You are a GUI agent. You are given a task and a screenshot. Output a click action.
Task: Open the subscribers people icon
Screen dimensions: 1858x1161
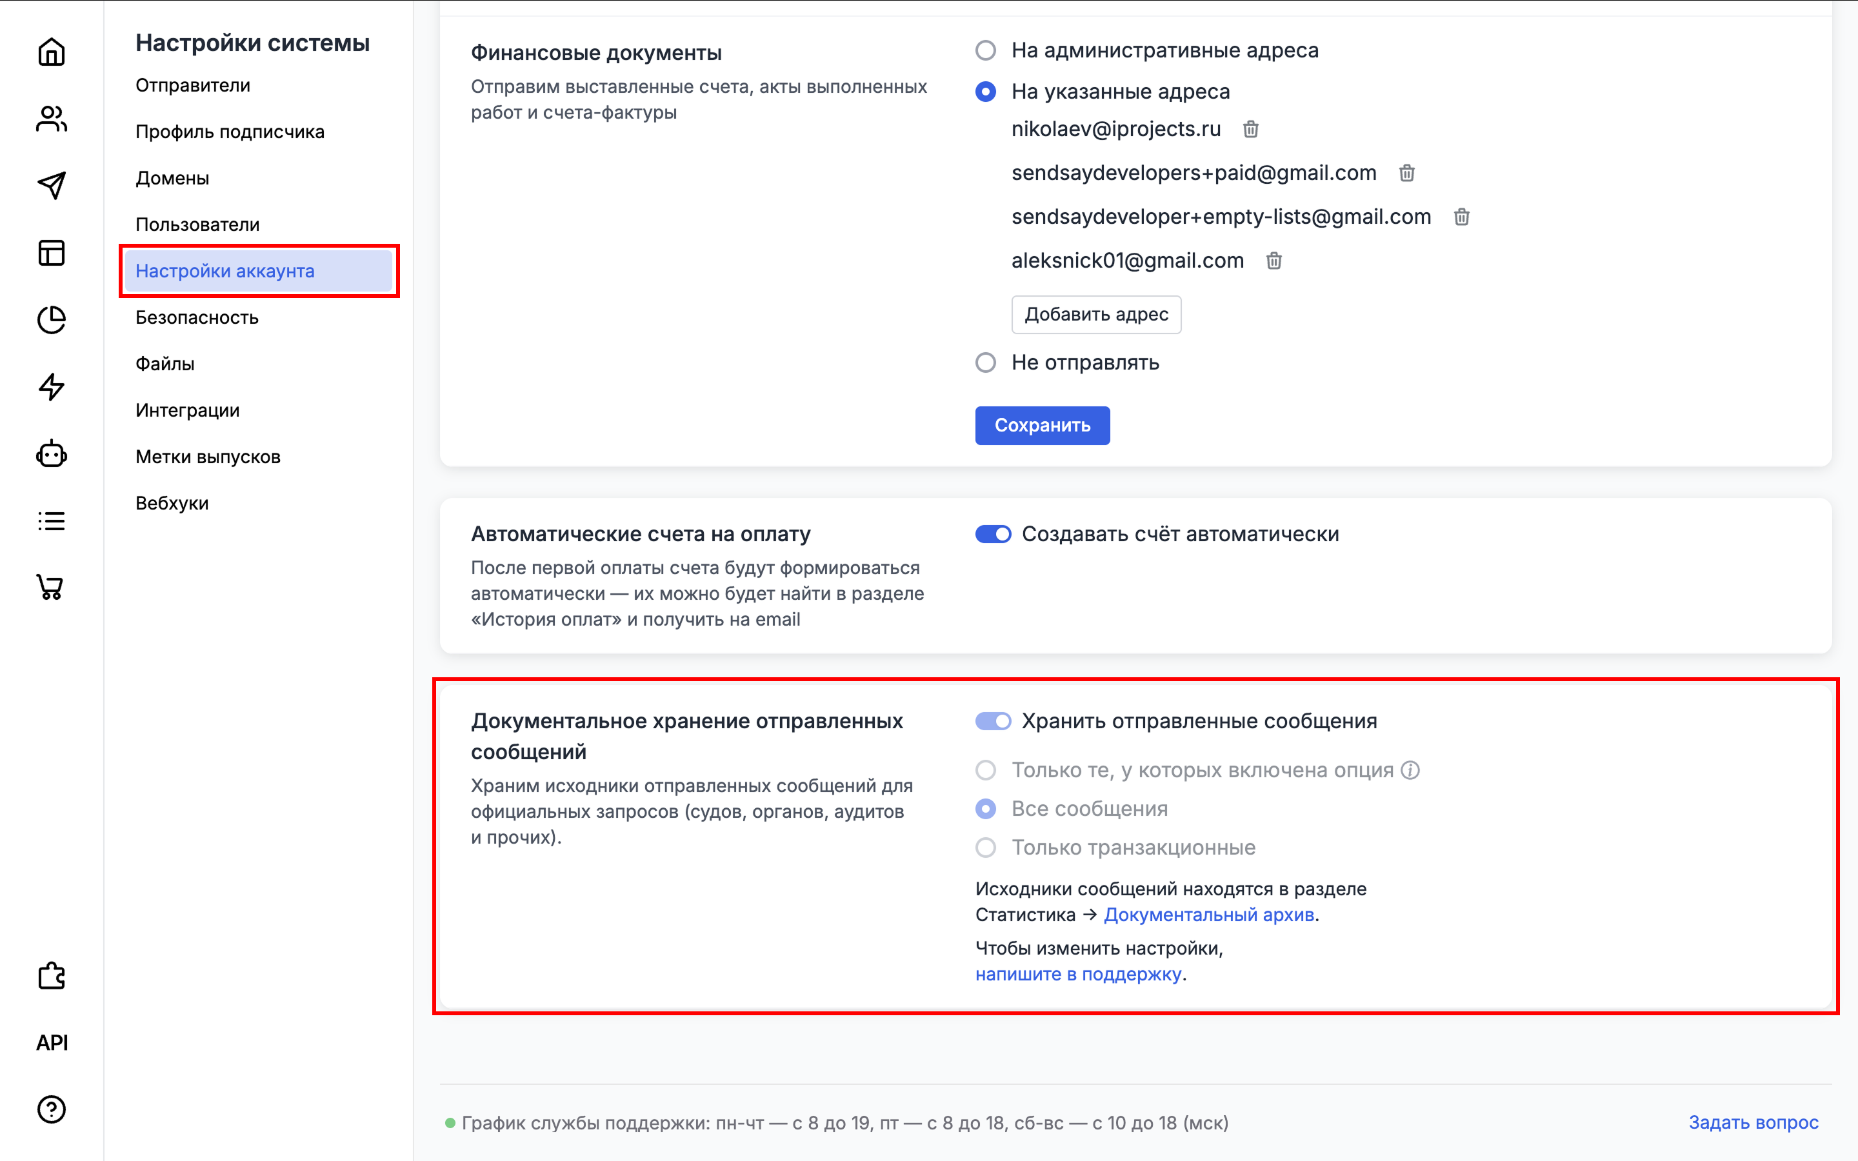click(52, 119)
